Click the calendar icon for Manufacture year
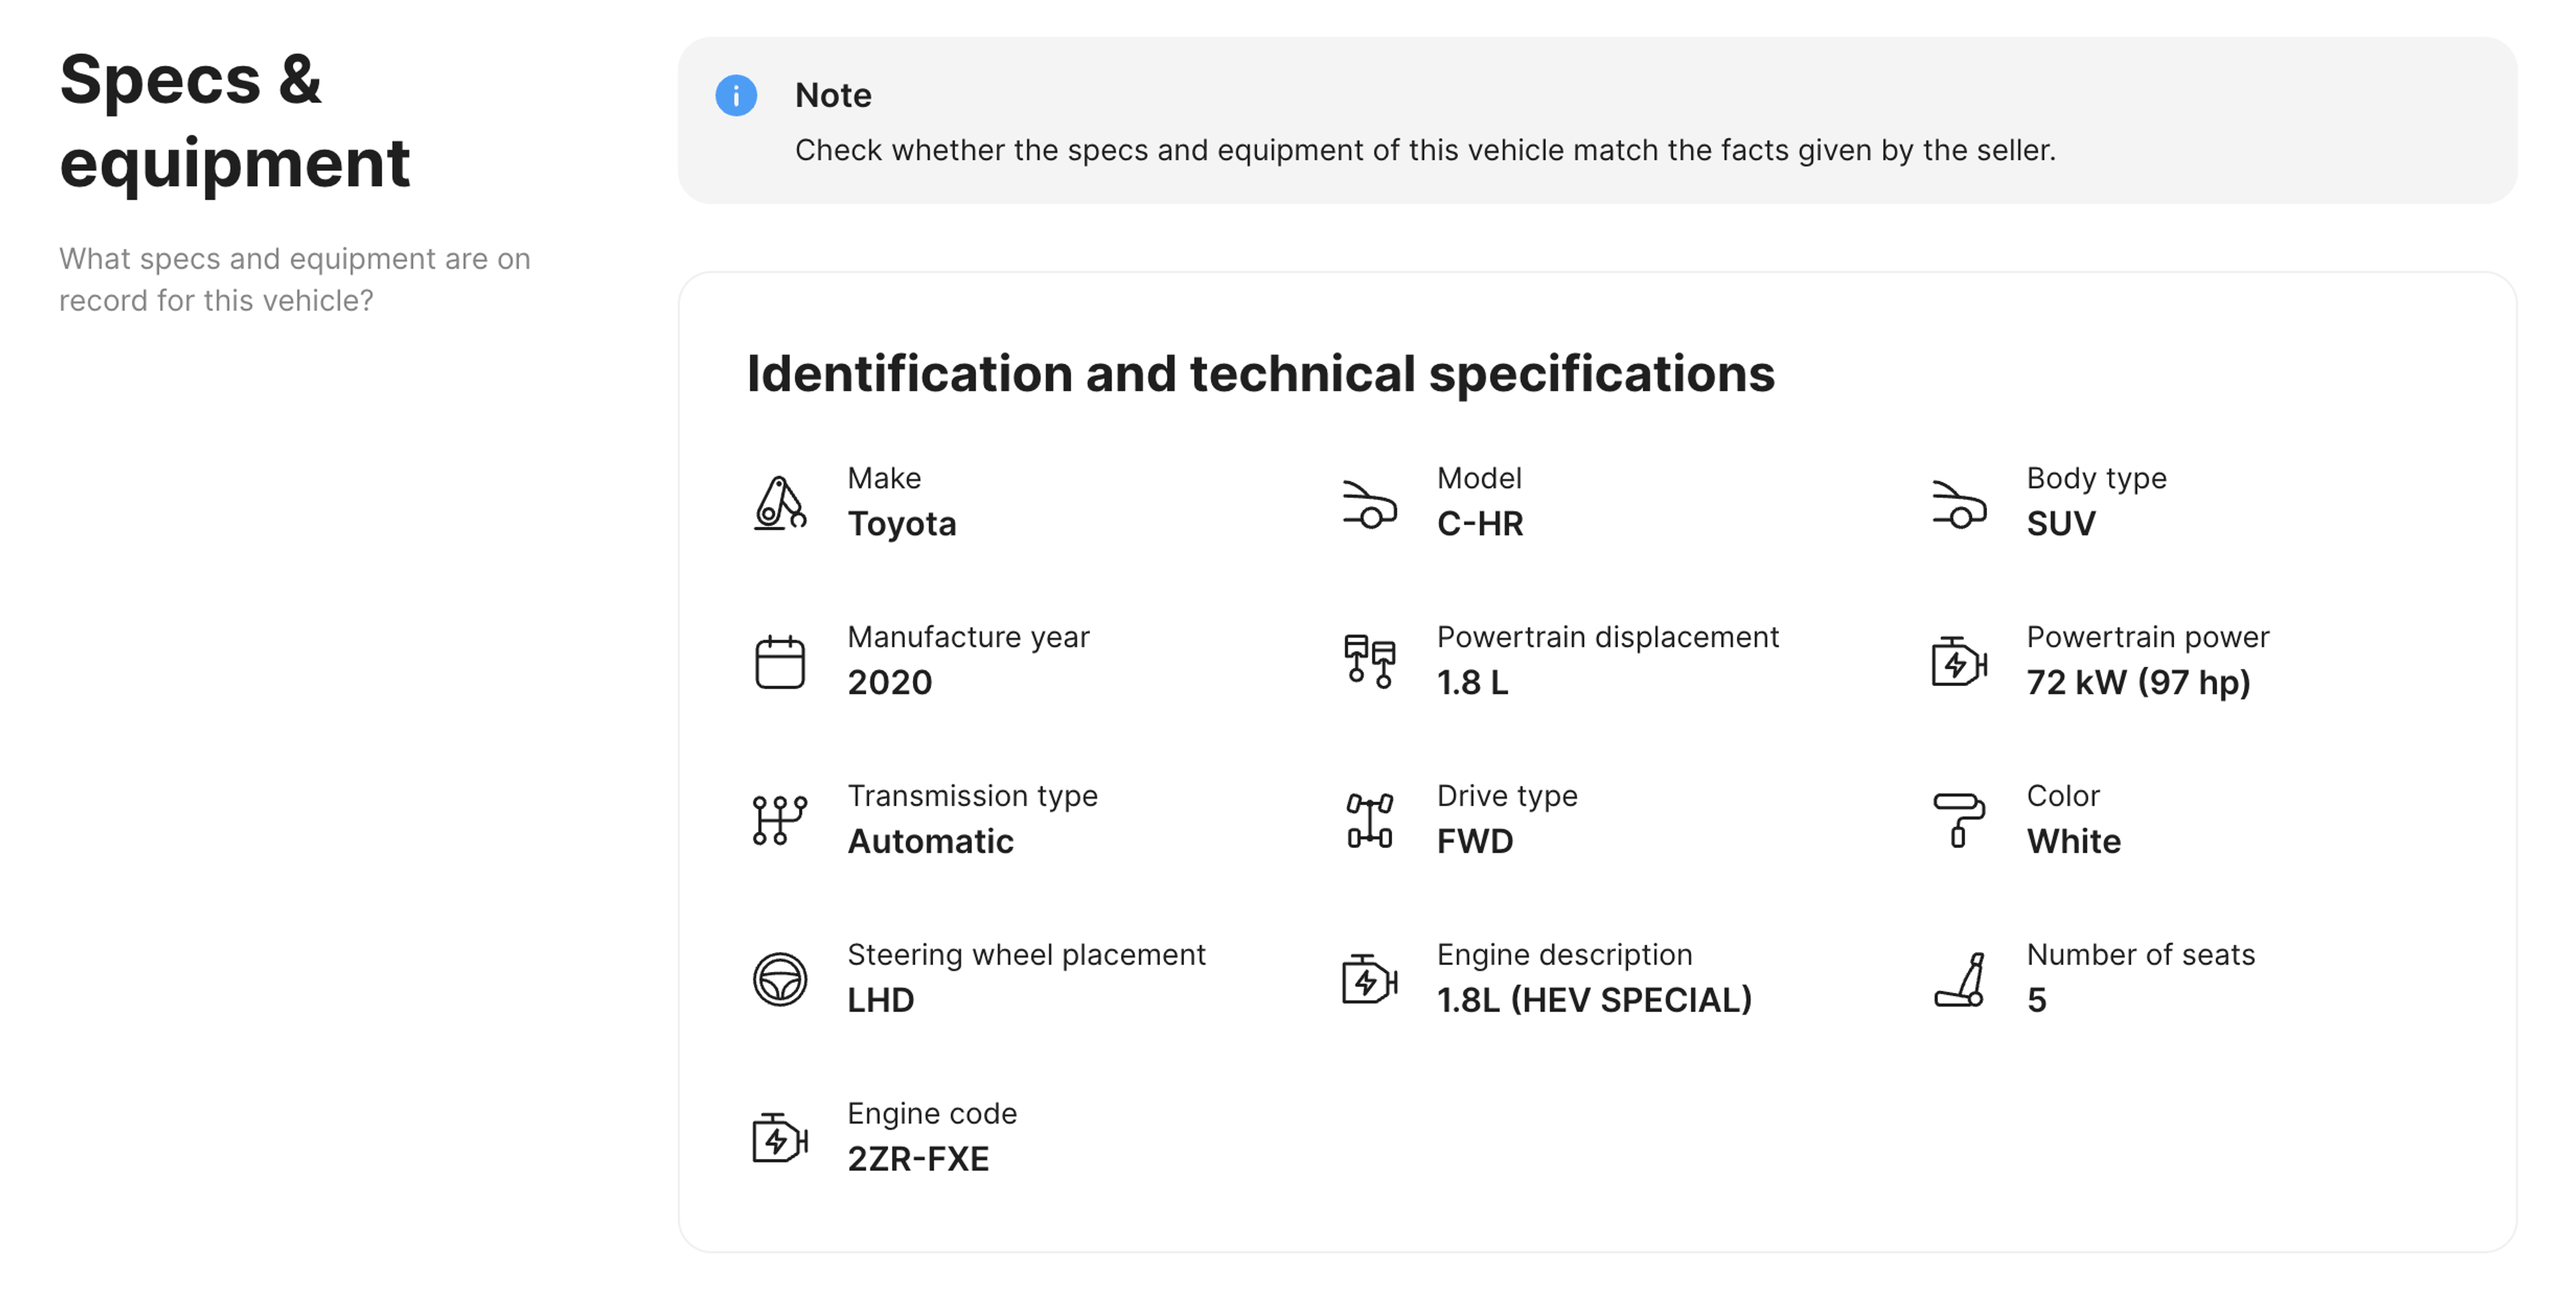The width and height of the screenshot is (2576, 1302). pos(779,662)
